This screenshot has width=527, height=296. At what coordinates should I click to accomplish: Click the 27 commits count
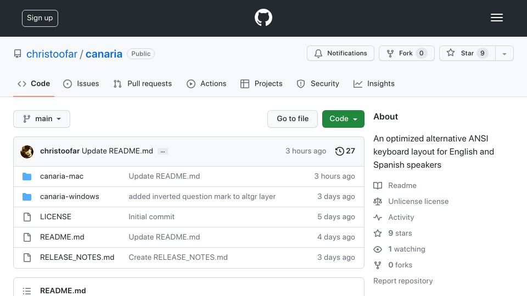(x=351, y=151)
